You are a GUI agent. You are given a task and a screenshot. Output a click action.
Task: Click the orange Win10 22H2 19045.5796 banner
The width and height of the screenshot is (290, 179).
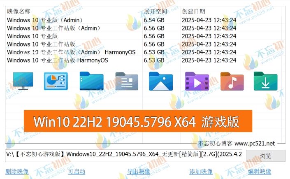click(138, 121)
